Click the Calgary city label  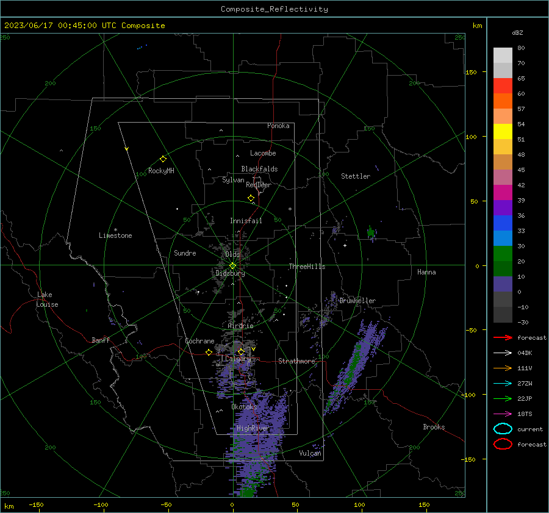pyautogui.click(x=238, y=359)
